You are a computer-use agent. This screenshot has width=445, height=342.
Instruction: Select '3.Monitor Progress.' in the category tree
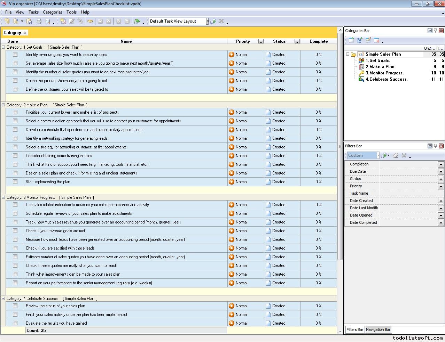click(384, 73)
